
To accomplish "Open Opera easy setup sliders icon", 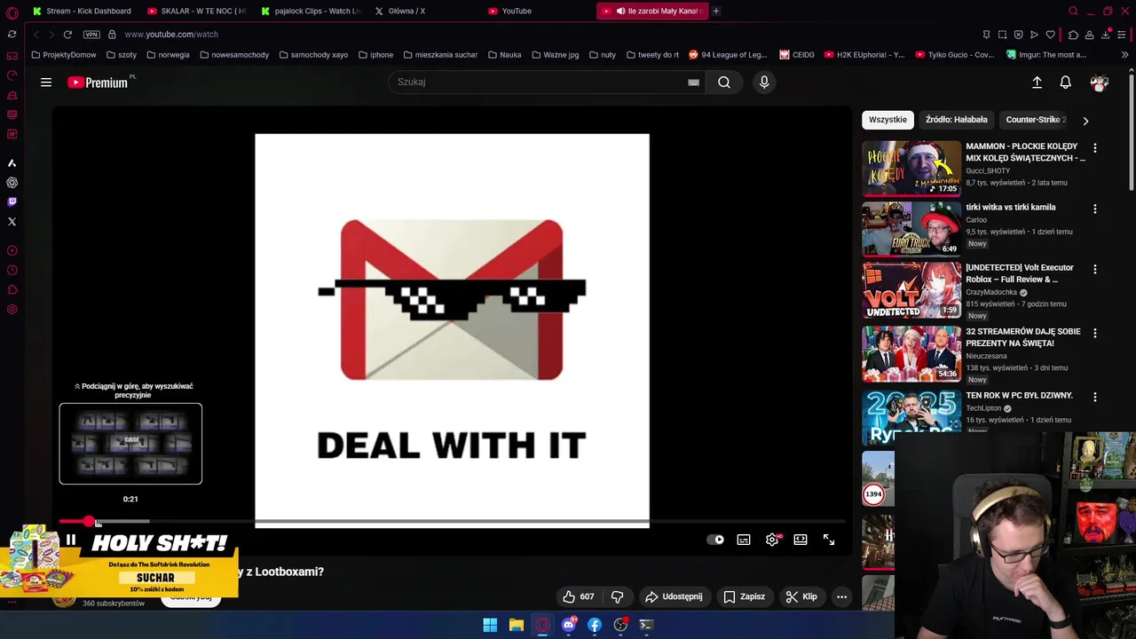I will [x=1122, y=35].
